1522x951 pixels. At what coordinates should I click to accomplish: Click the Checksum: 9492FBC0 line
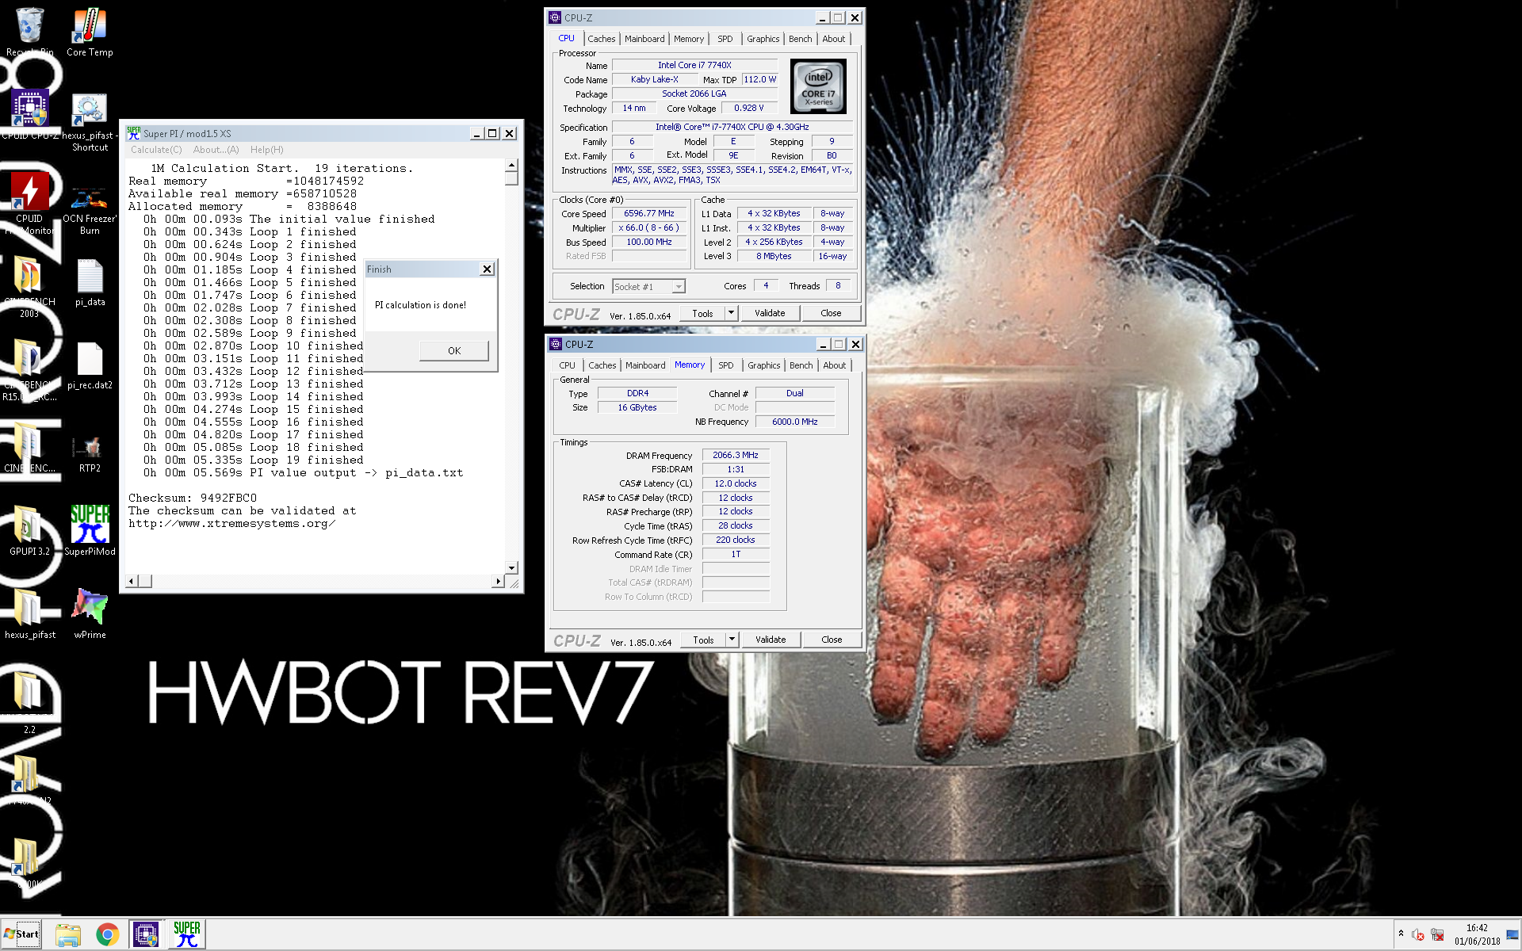193,498
